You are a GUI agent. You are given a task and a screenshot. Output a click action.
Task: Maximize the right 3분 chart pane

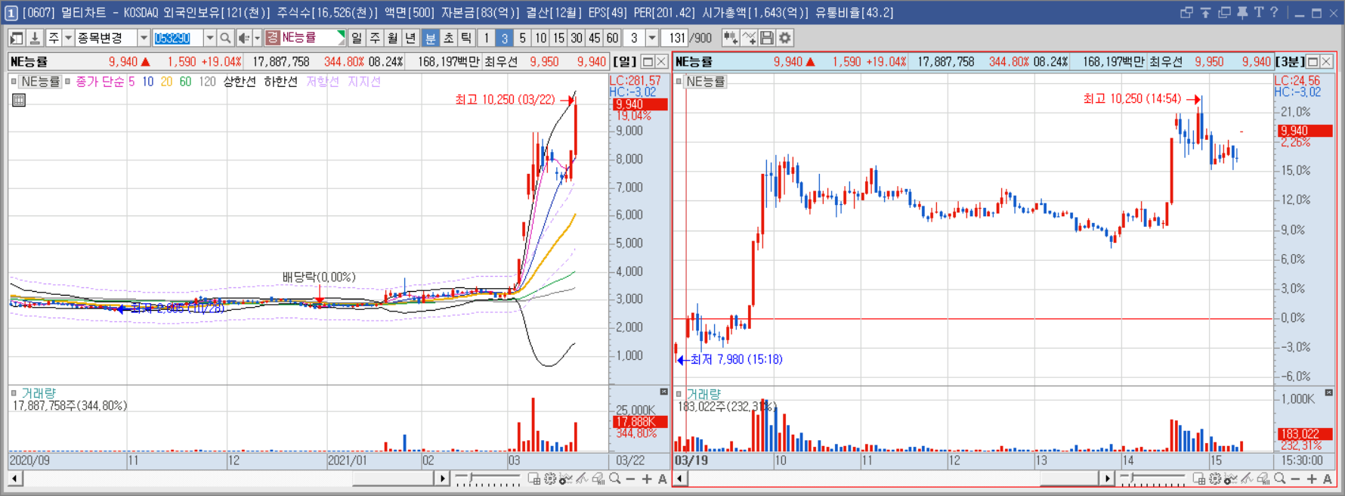tap(1313, 62)
